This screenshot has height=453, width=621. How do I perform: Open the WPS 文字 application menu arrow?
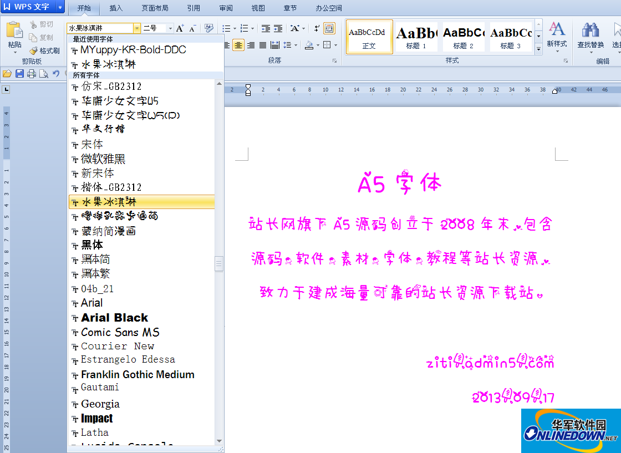click(60, 7)
